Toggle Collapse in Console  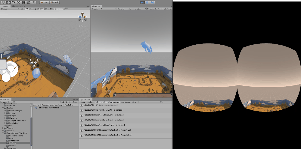[91, 102]
